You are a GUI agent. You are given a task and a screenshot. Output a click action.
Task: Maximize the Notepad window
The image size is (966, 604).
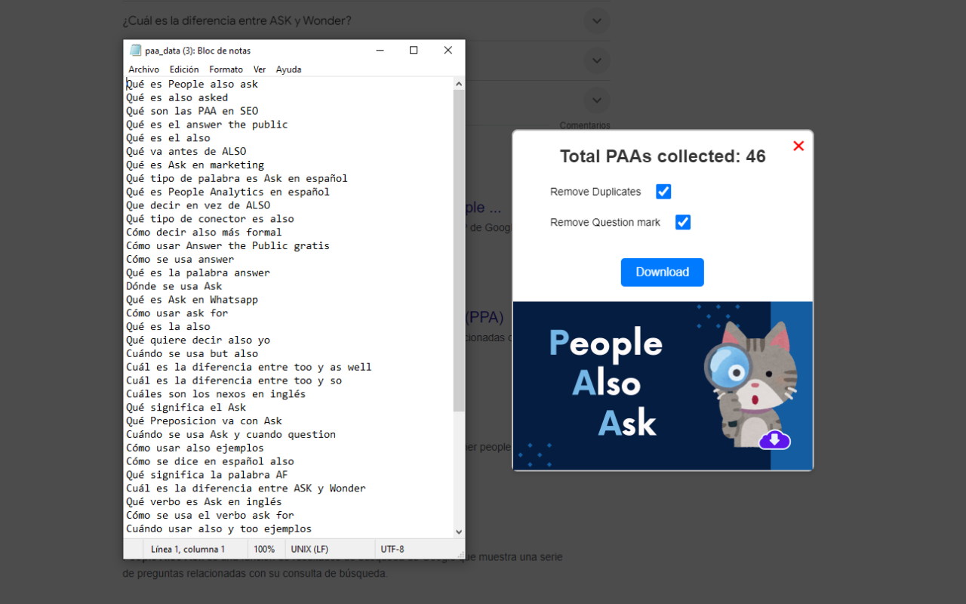pyautogui.click(x=414, y=51)
